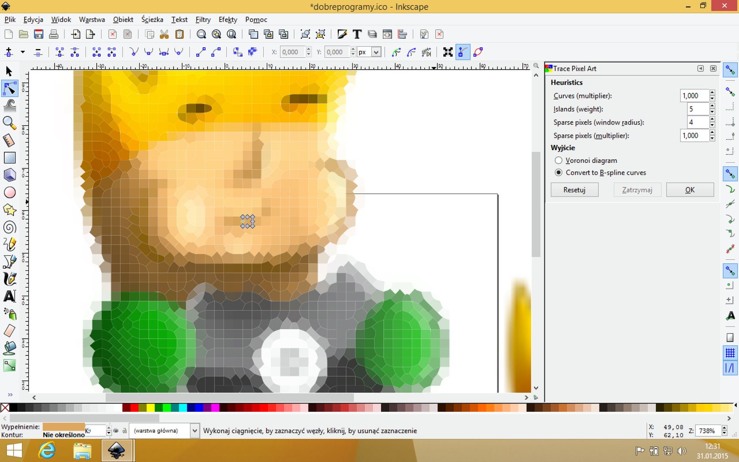Choose the Text tool in toolbox

[9, 297]
